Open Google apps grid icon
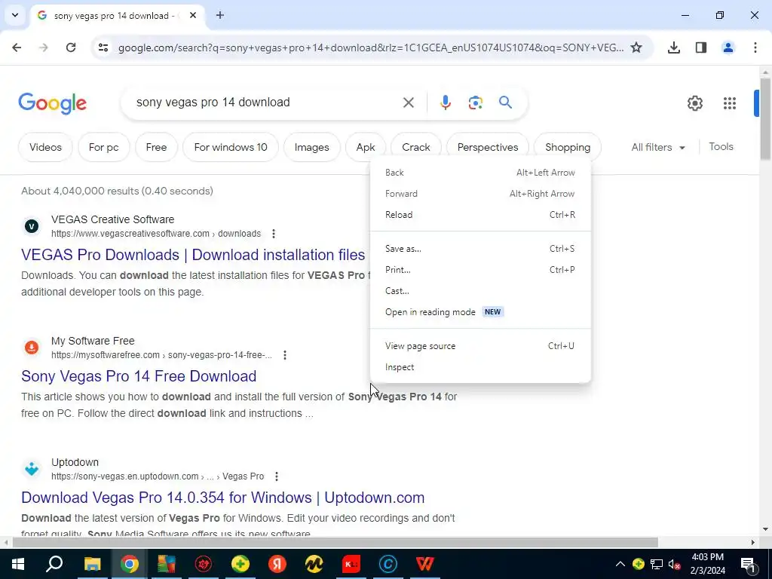772x579 pixels. (730, 103)
